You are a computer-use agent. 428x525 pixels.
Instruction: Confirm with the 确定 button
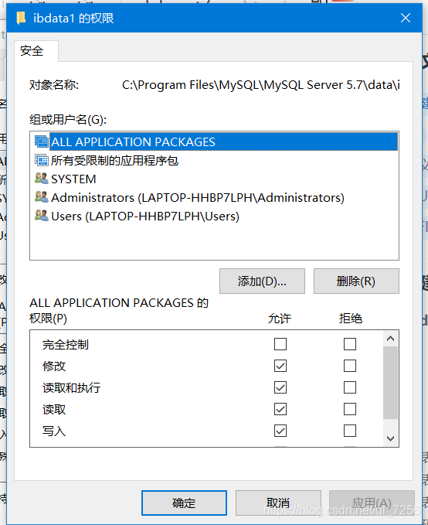(184, 503)
